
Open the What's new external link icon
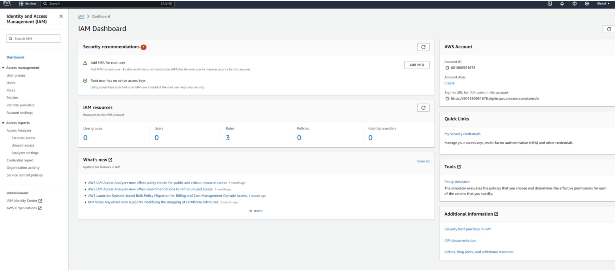coord(110,160)
